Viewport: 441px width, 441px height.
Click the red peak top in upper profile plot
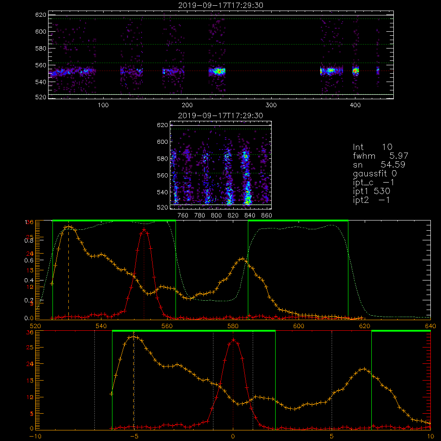[x=144, y=230]
